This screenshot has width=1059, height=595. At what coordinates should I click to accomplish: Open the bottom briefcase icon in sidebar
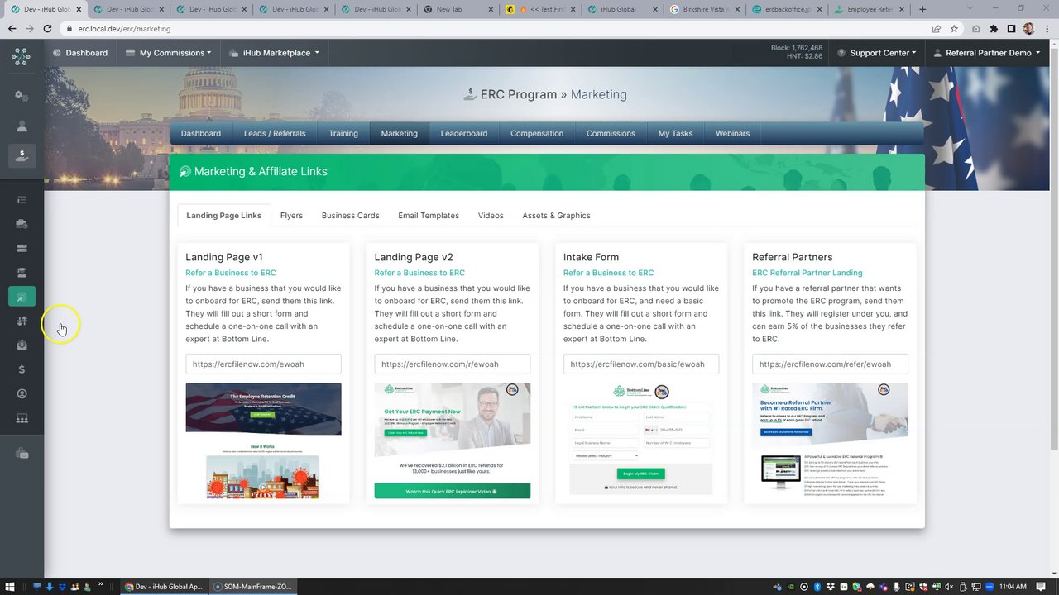22,453
